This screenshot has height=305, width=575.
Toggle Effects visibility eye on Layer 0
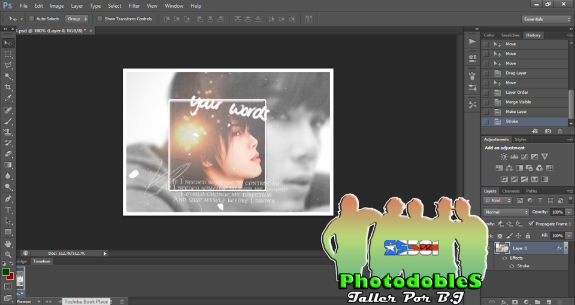pos(504,258)
